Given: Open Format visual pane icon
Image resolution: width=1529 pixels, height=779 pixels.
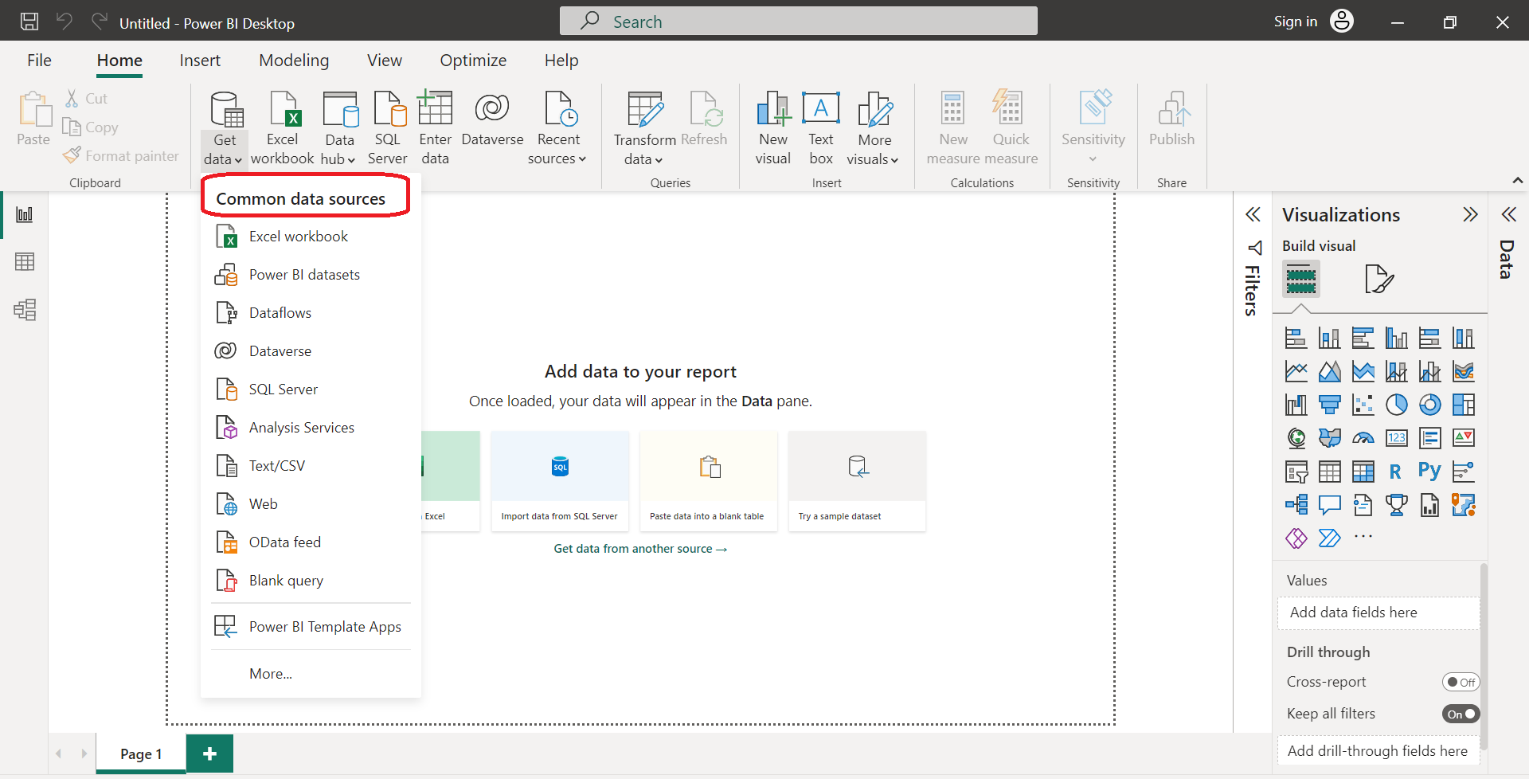Looking at the screenshot, I should point(1378,279).
